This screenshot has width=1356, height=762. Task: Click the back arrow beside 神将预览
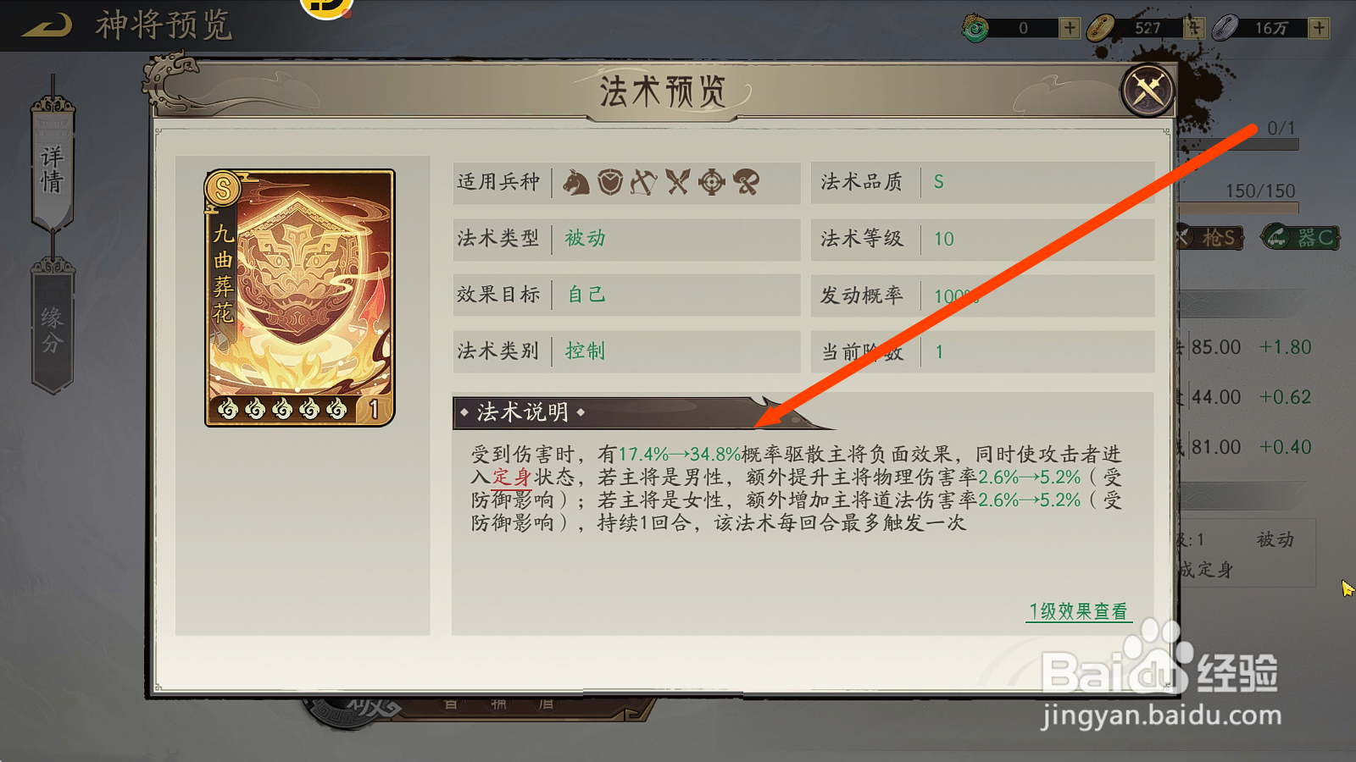pyautogui.click(x=47, y=25)
